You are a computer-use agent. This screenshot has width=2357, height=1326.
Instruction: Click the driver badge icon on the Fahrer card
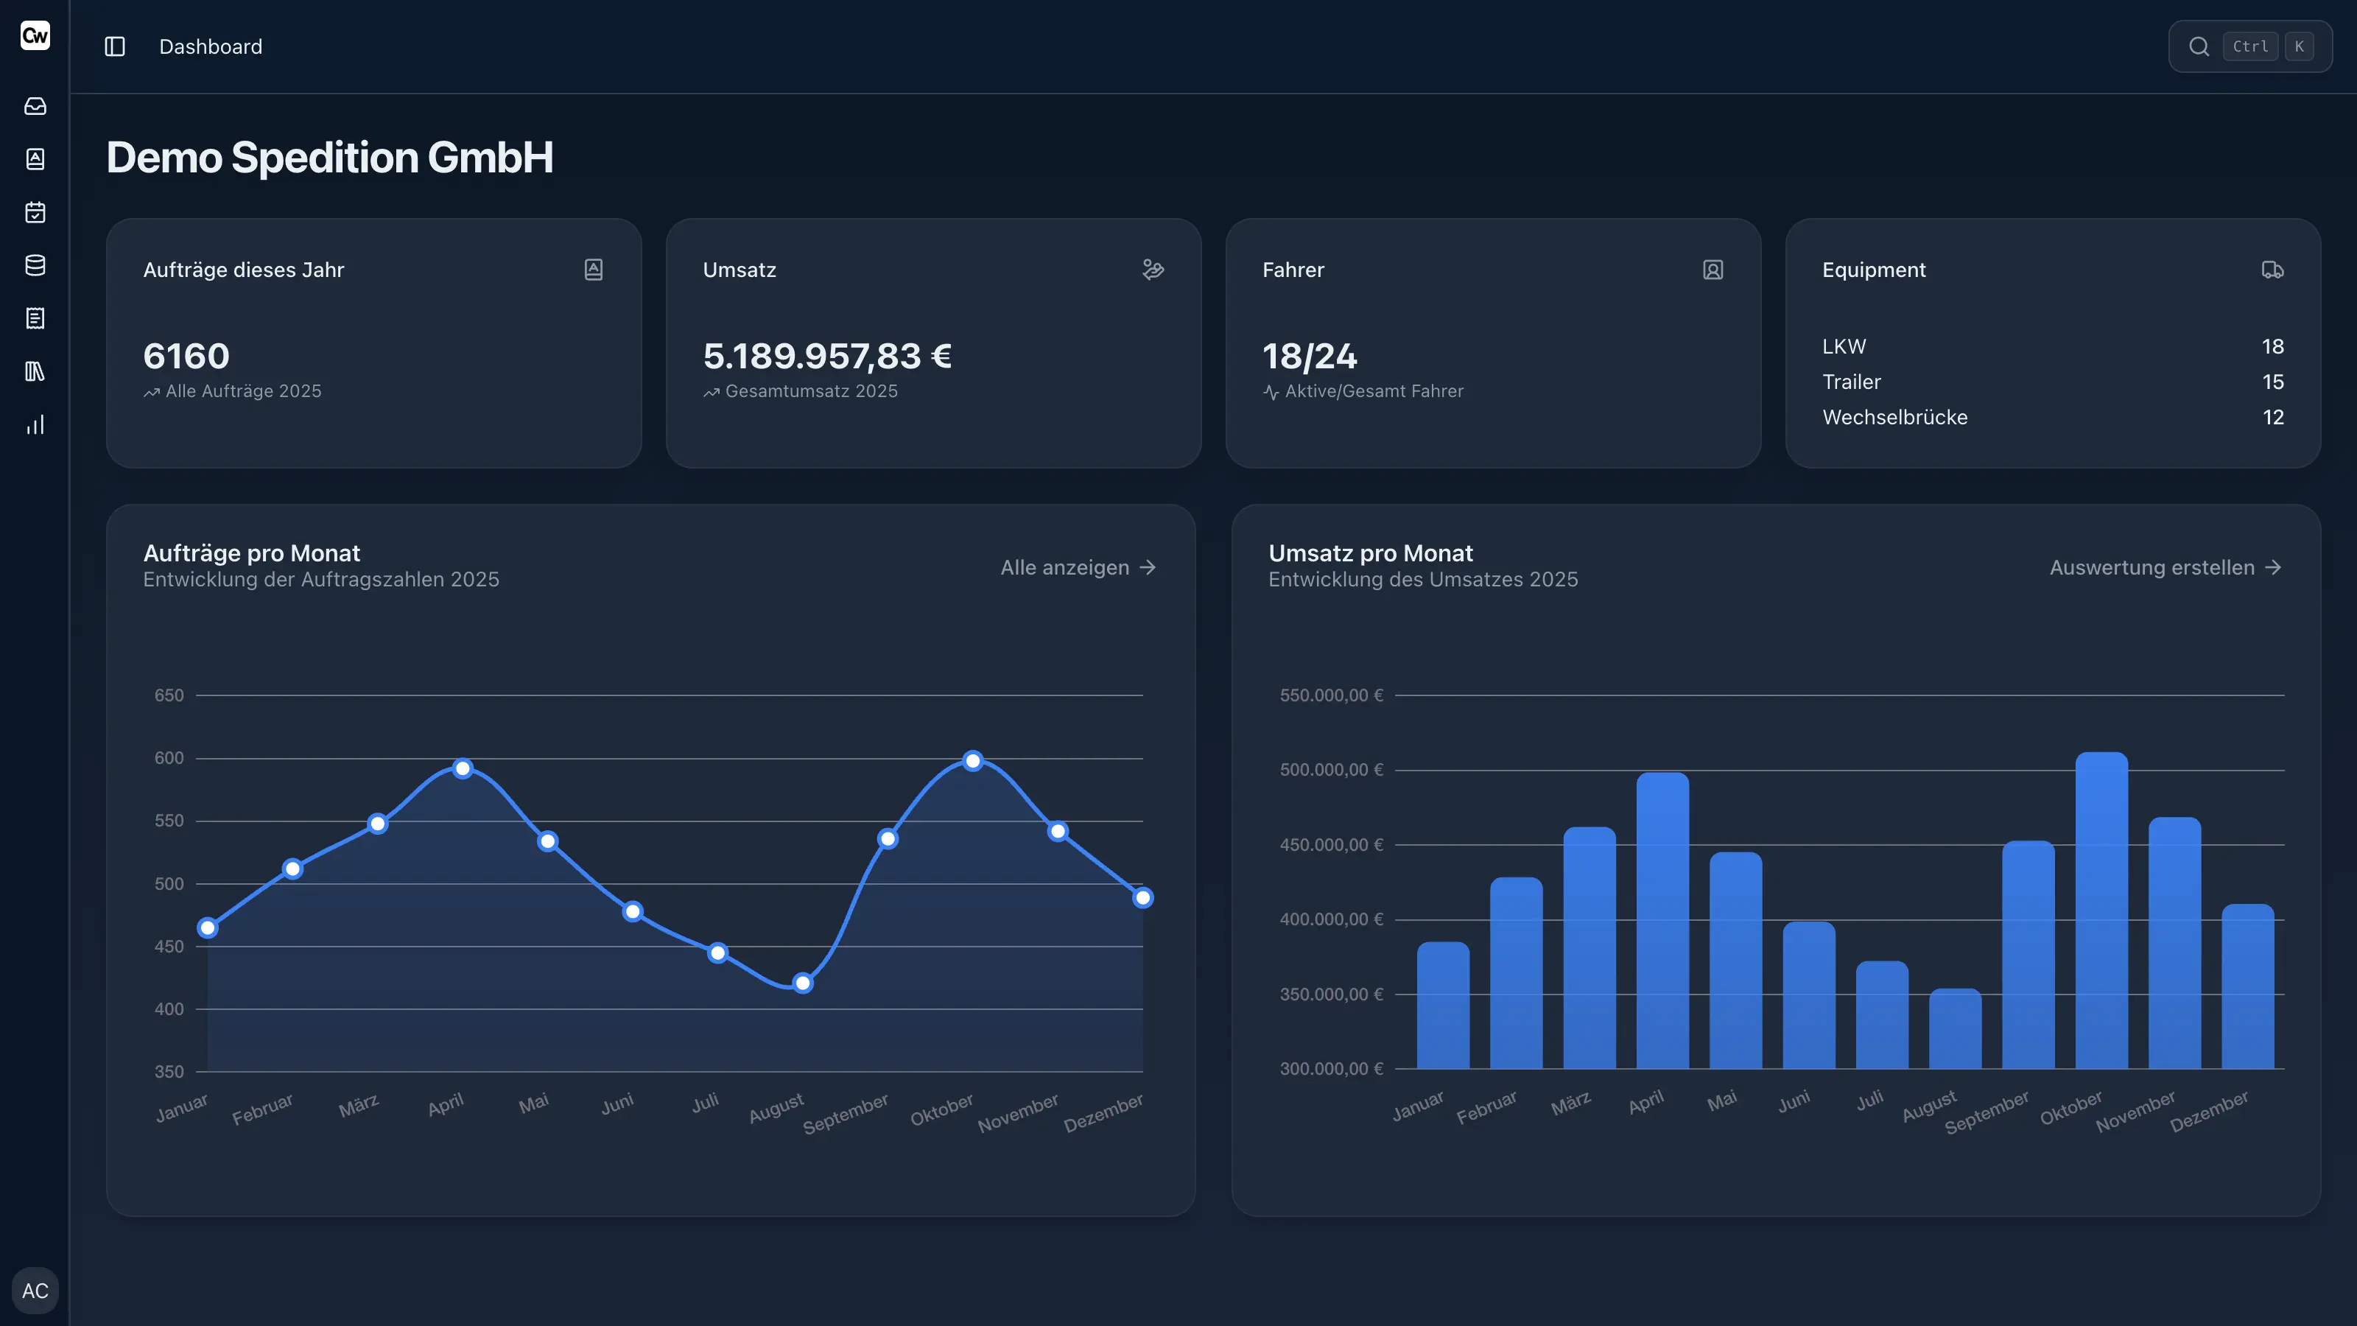click(1713, 269)
